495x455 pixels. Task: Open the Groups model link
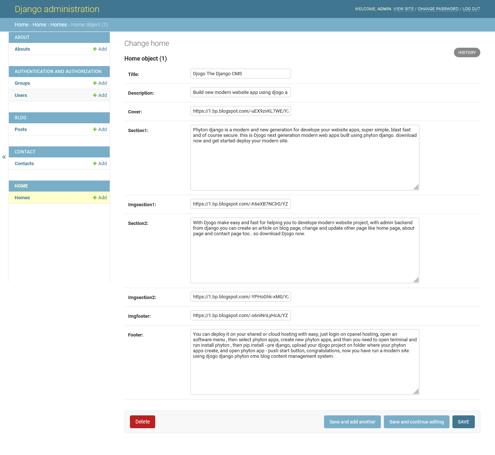(22, 83)
